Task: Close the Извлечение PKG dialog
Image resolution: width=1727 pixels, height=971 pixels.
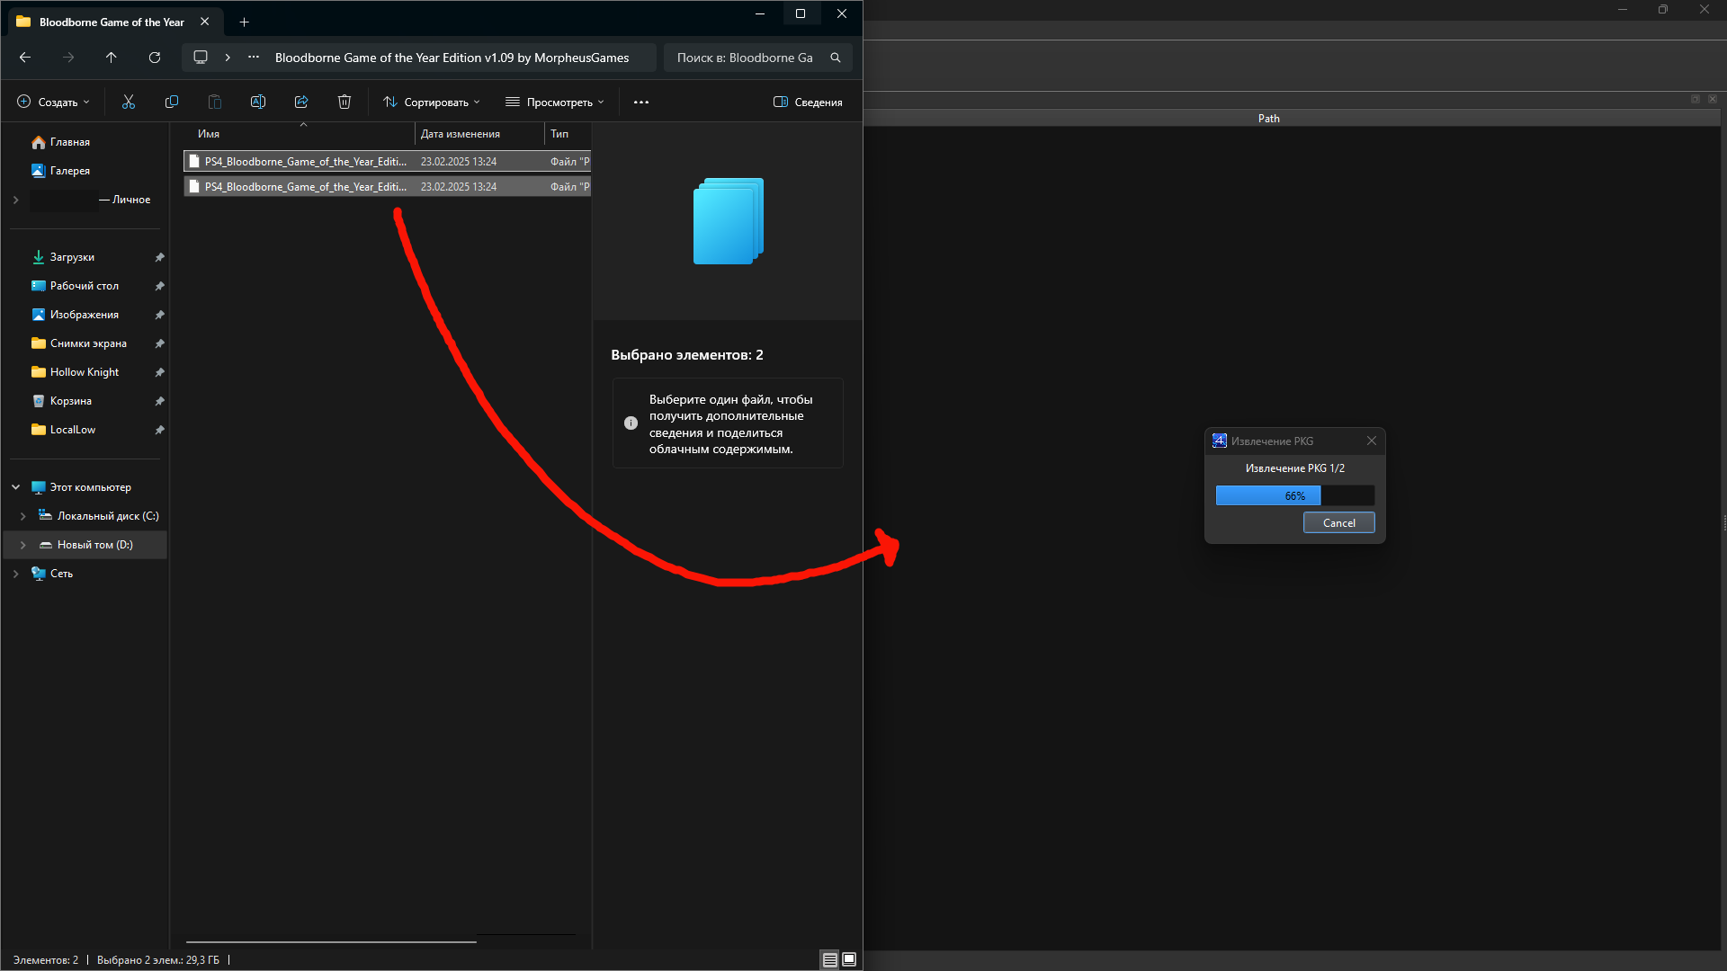Action: 1372,441
